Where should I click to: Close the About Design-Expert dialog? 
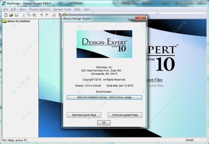tap(141, 18)
